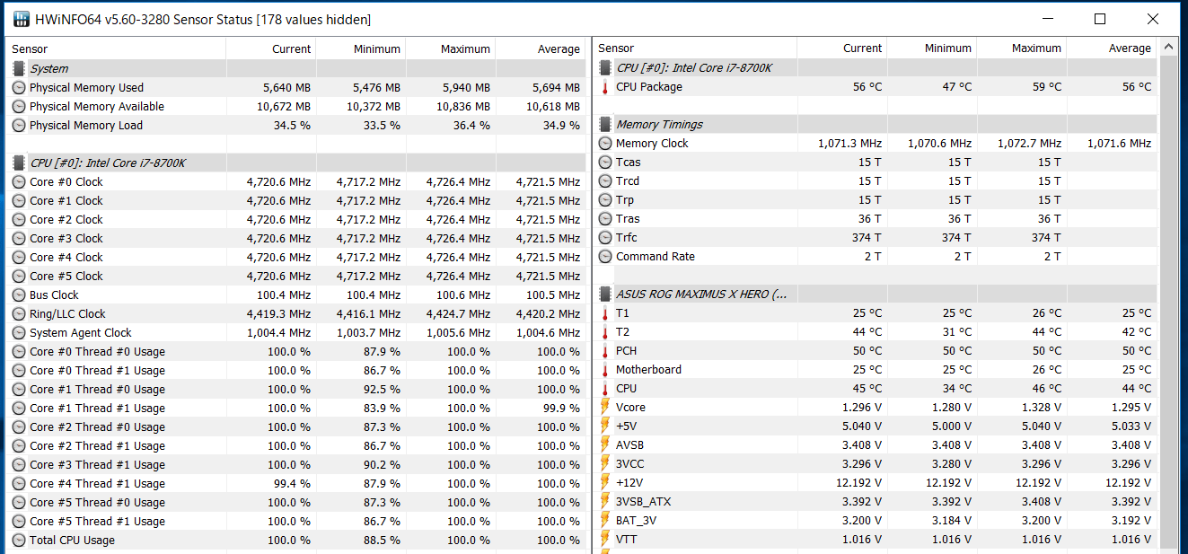Image resolution: width=1188 pixels, height=554 pixels.
Task: Select Core #4 Thread #1 Usage label
Action: pos(97,483)
